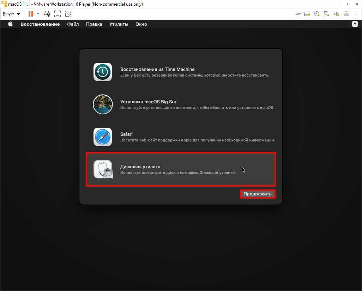Open the Apple logo menu

[10, 24]
